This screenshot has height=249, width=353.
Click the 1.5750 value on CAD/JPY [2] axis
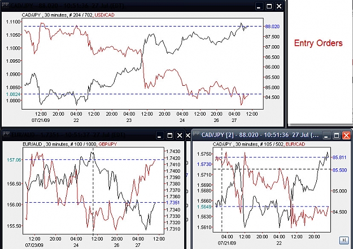tap(204, 154)
